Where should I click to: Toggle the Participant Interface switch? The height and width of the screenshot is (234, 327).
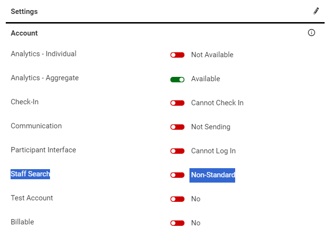point(177,151)
